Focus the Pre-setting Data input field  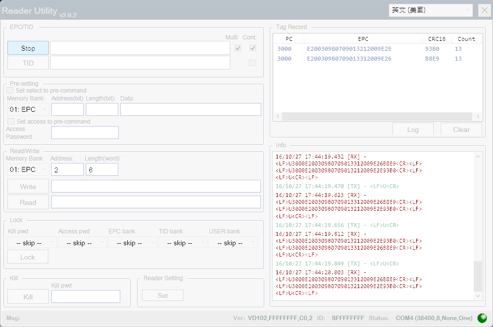[190, 109]
